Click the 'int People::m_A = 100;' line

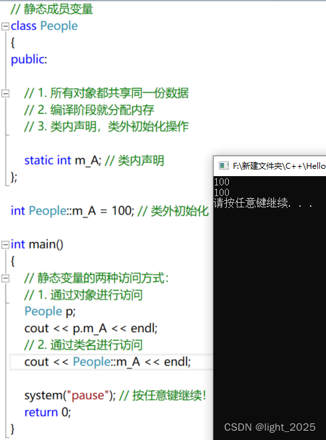pyautogui.click(x=73, y=211)
